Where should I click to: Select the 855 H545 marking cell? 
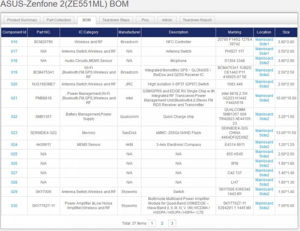(x=235, y=154)
